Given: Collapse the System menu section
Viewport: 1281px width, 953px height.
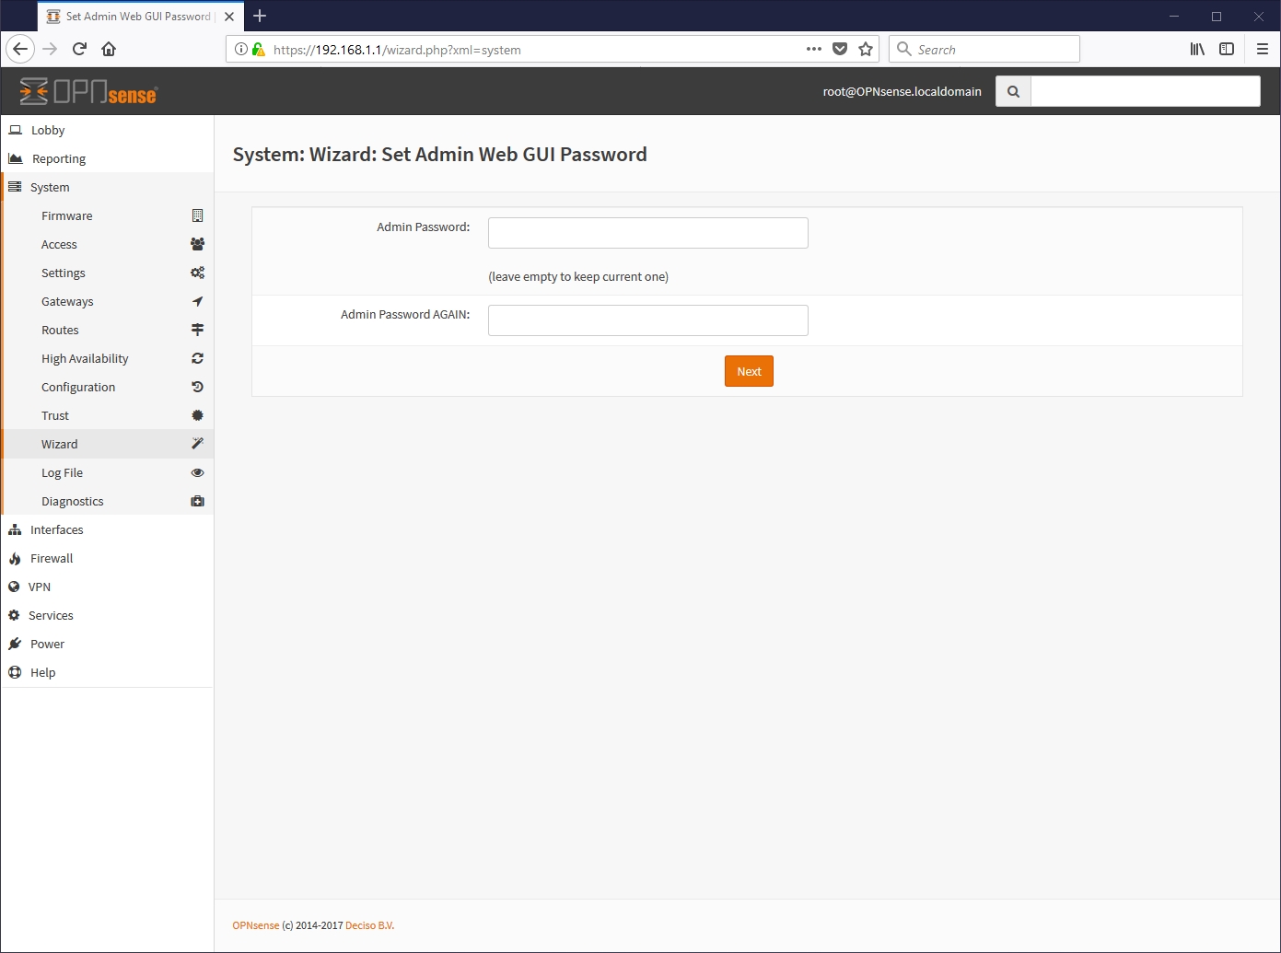Looking at the screenshot, I should click(50, 188).
